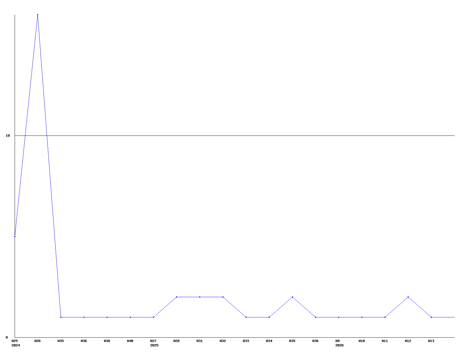Click the data point above W32

click(x=223, y=297)
